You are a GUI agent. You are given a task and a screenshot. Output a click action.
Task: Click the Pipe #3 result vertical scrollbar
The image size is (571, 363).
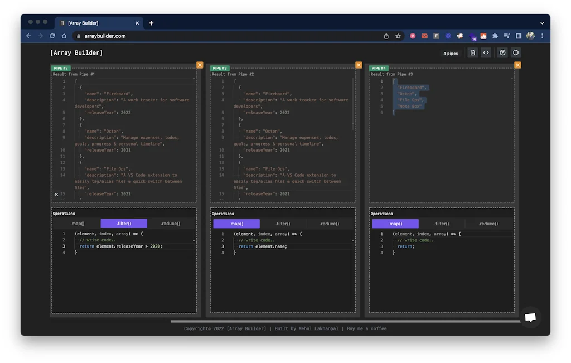click(353, 104)
